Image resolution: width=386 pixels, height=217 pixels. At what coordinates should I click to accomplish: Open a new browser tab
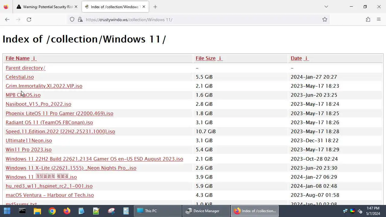click(x=155, y=7)
